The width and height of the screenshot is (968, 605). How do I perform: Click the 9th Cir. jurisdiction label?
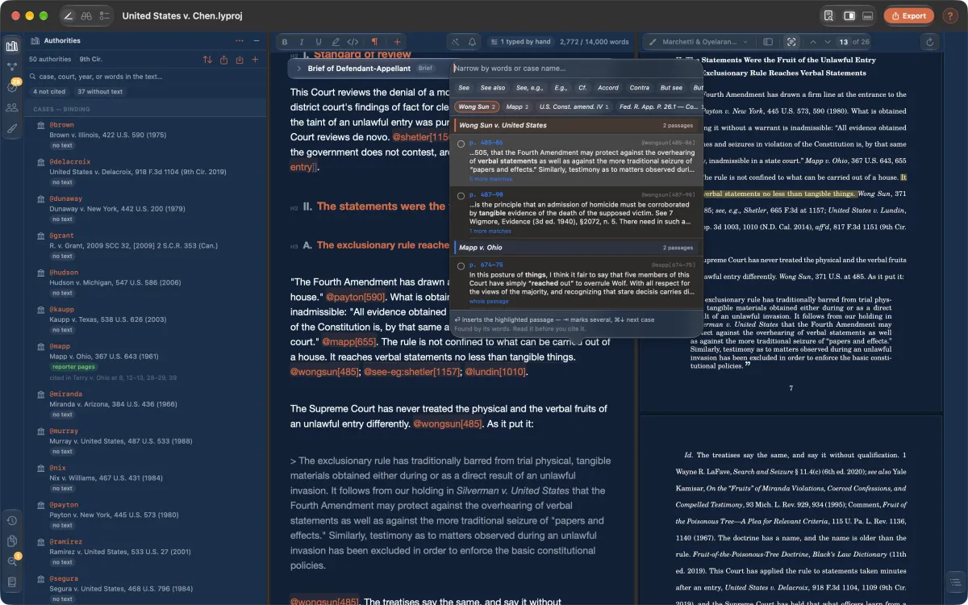[x=90, y=60]
